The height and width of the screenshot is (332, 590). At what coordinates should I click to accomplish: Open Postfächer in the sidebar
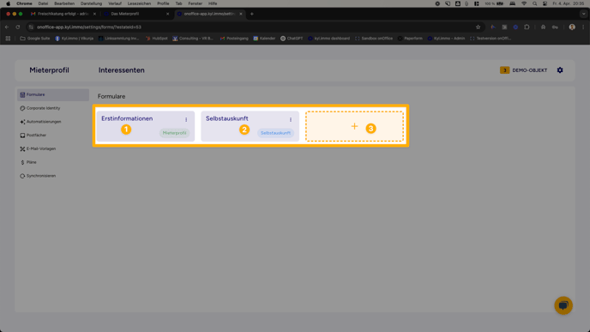pyautogui.click(x=33, y=136)
